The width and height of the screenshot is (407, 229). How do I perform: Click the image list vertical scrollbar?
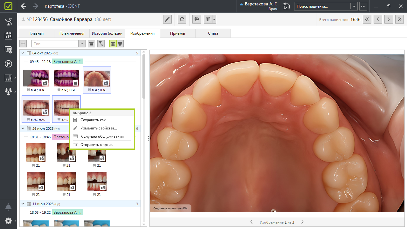click(144, 76)
